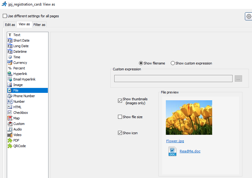The image size is (252, 178).
Task: Click the Custom expression text field
Action: [x=173, y=79]
